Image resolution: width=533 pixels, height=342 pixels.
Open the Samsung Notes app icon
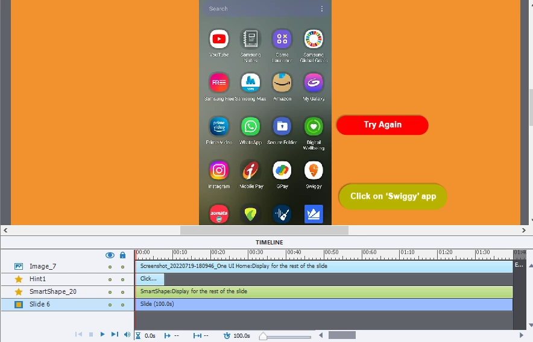251,39
